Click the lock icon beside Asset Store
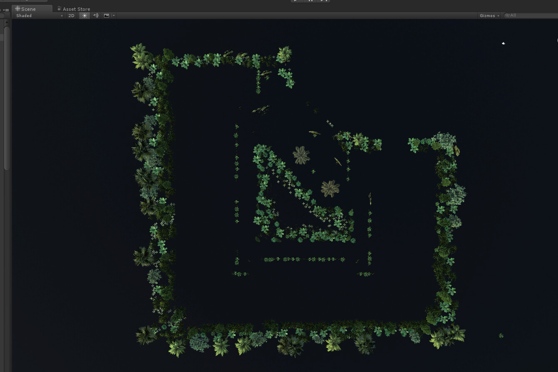This screenshot has height=372, width=558. point(58,9)
